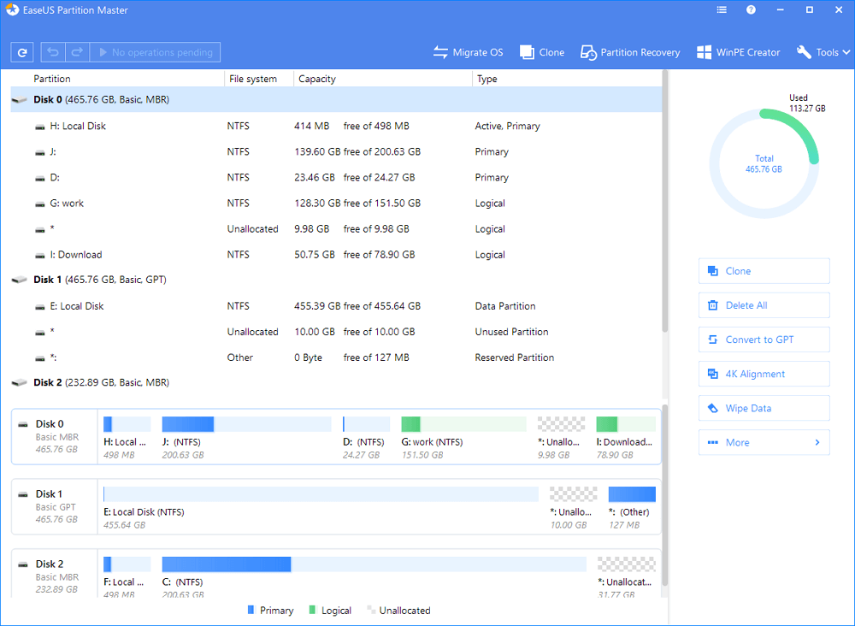
Task: Select the D: partition row
Action: (x=336, y=177)
